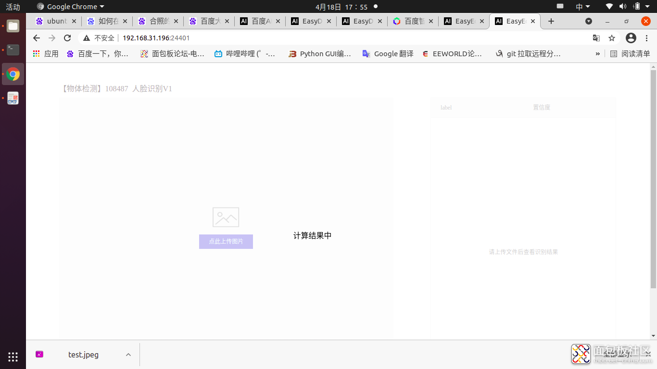This screenshot has width=657, height=369.
Task: Open the tab search dropdown circle
Action: pos(589,21)
